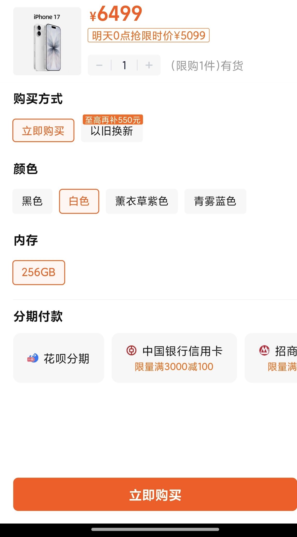The width and height of the screenshot is (297, 537).
Task: Tap the 明天0点抢限时价¥5099 promo tag
Action: point(148,35)
